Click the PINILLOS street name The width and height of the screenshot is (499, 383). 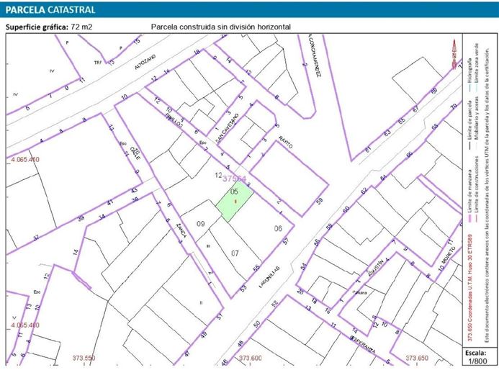click(174, 120)
